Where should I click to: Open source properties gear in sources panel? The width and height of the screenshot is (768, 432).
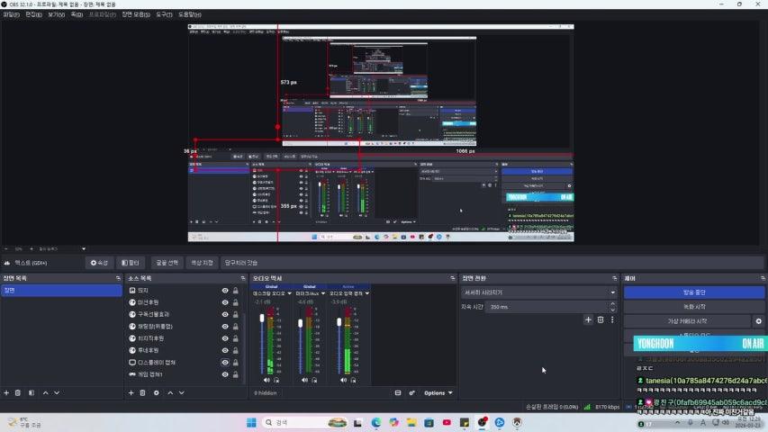(156, 392)
